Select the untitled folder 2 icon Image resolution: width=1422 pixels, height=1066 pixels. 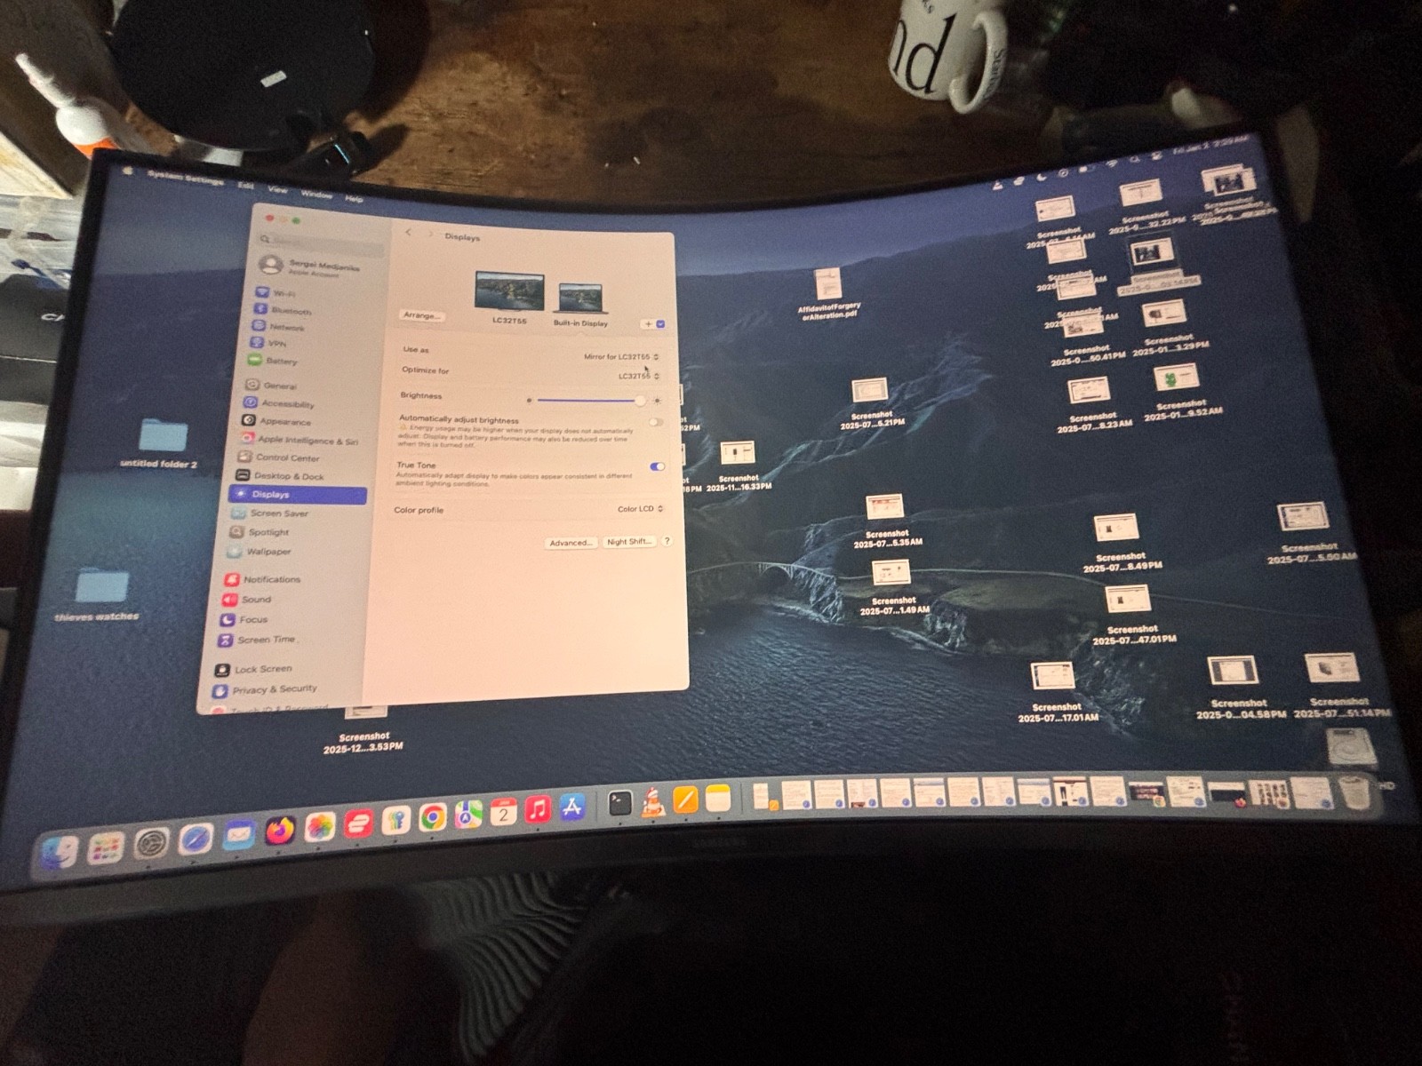point(162,444)
